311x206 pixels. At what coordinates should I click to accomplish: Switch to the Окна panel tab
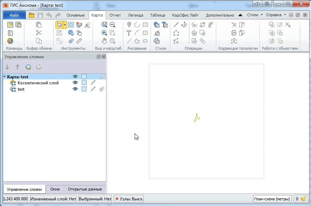[x=55, y=189]
